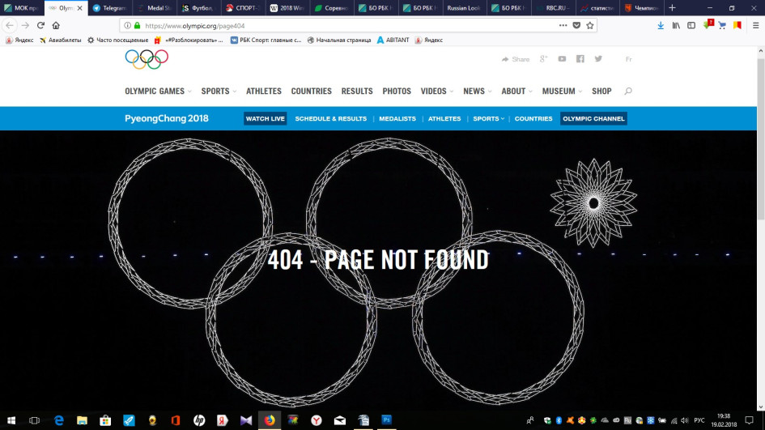
Task: Open the Athletes main menu item
Action: click(x=263, y=92)
